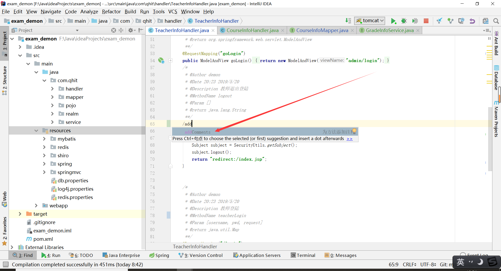Click the gutter run icon on line 54
Viewport: 501px width, 271px height.
[x=161, y=61]
